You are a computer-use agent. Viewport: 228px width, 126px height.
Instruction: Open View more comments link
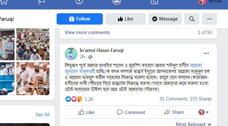pyautogui.click(x=87, y=32)
